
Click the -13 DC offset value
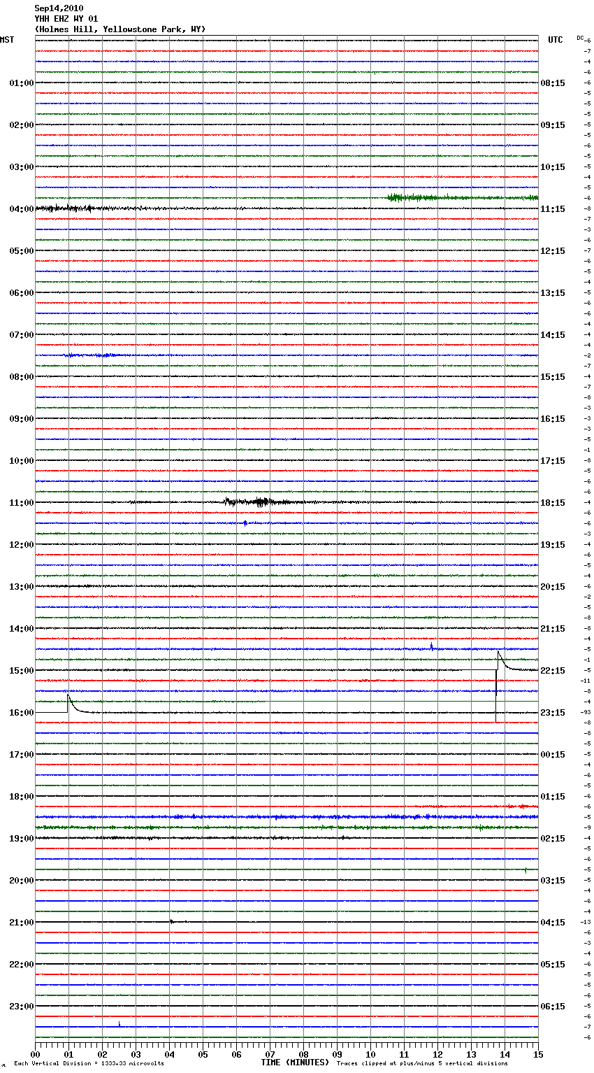coord(586,922)
